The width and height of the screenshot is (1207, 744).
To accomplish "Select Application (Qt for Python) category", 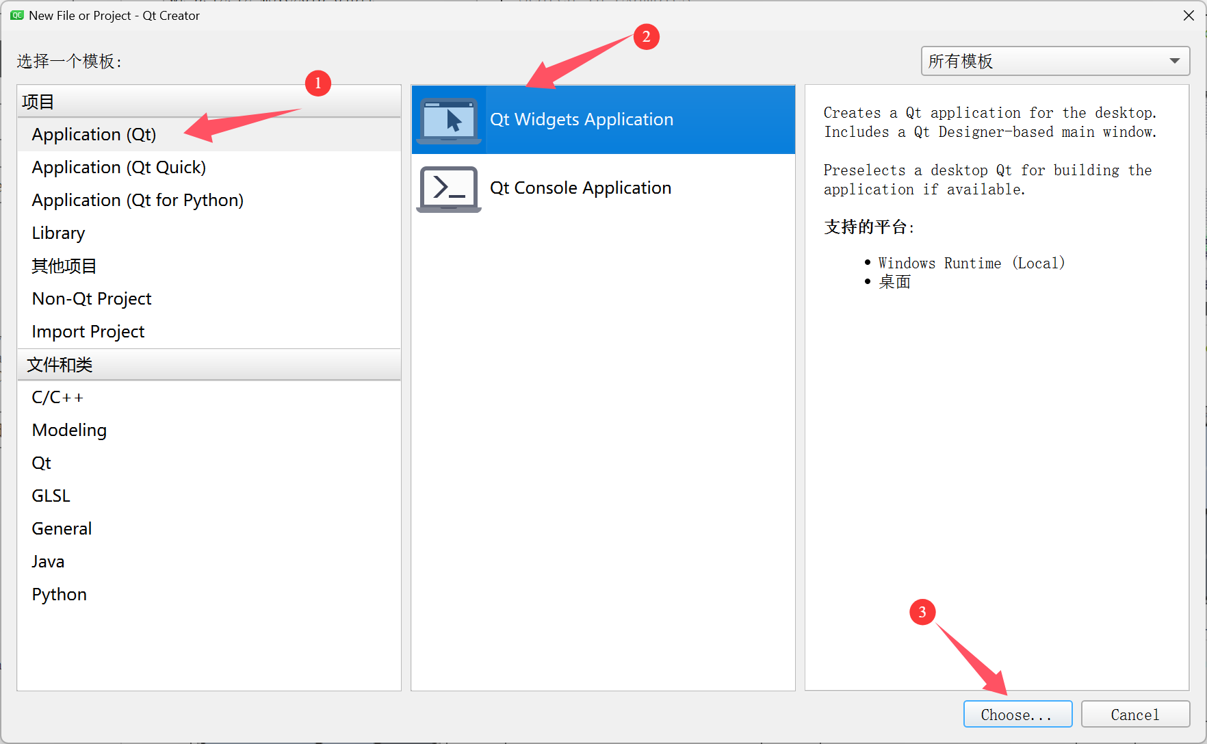I will pos(209,200).
